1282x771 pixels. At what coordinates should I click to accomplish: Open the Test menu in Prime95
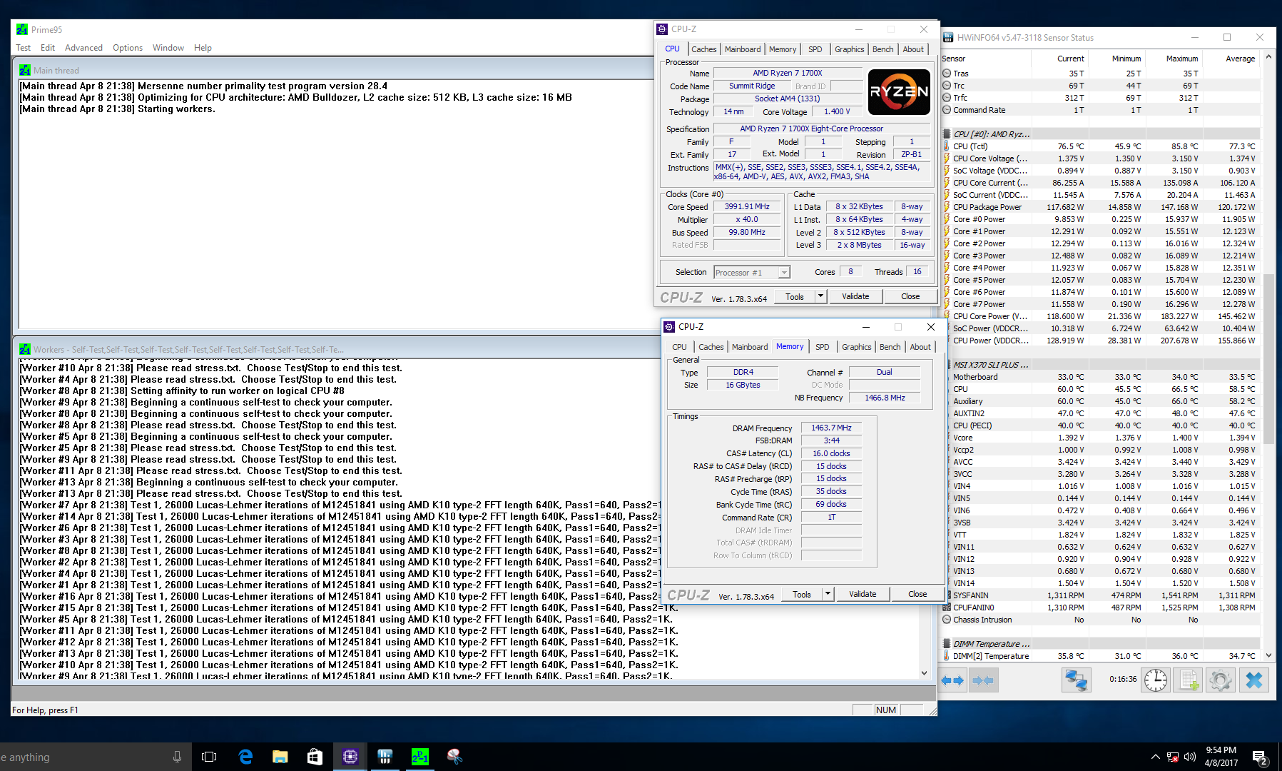point(24,48)
